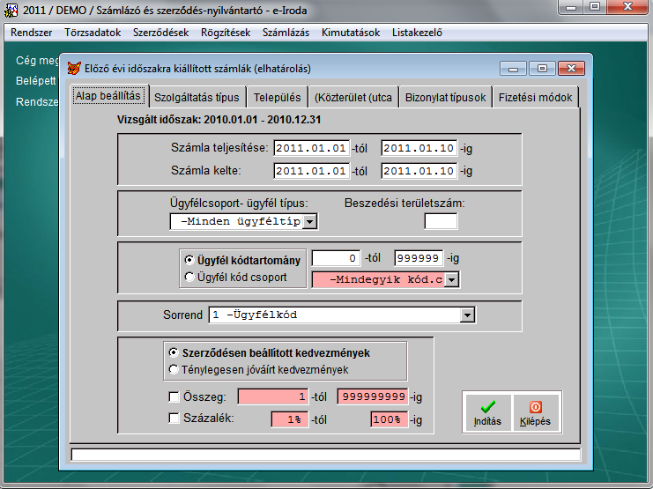Click the Beszedési területszám input field
This screenshot has width=653, height=489.
[441, 221]
